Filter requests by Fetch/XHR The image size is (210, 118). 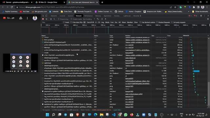click(x=91, y=22)
